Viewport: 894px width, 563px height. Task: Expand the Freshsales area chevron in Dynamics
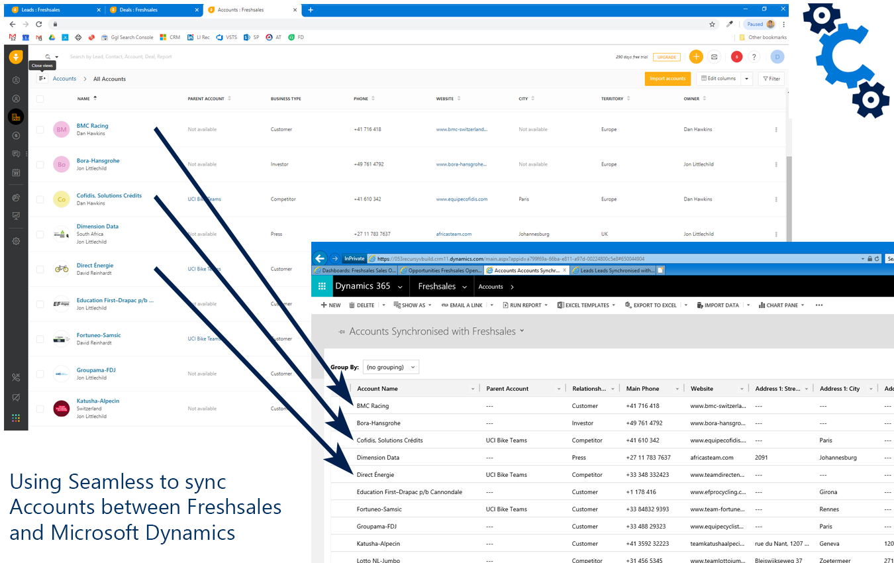pos(465,287)
